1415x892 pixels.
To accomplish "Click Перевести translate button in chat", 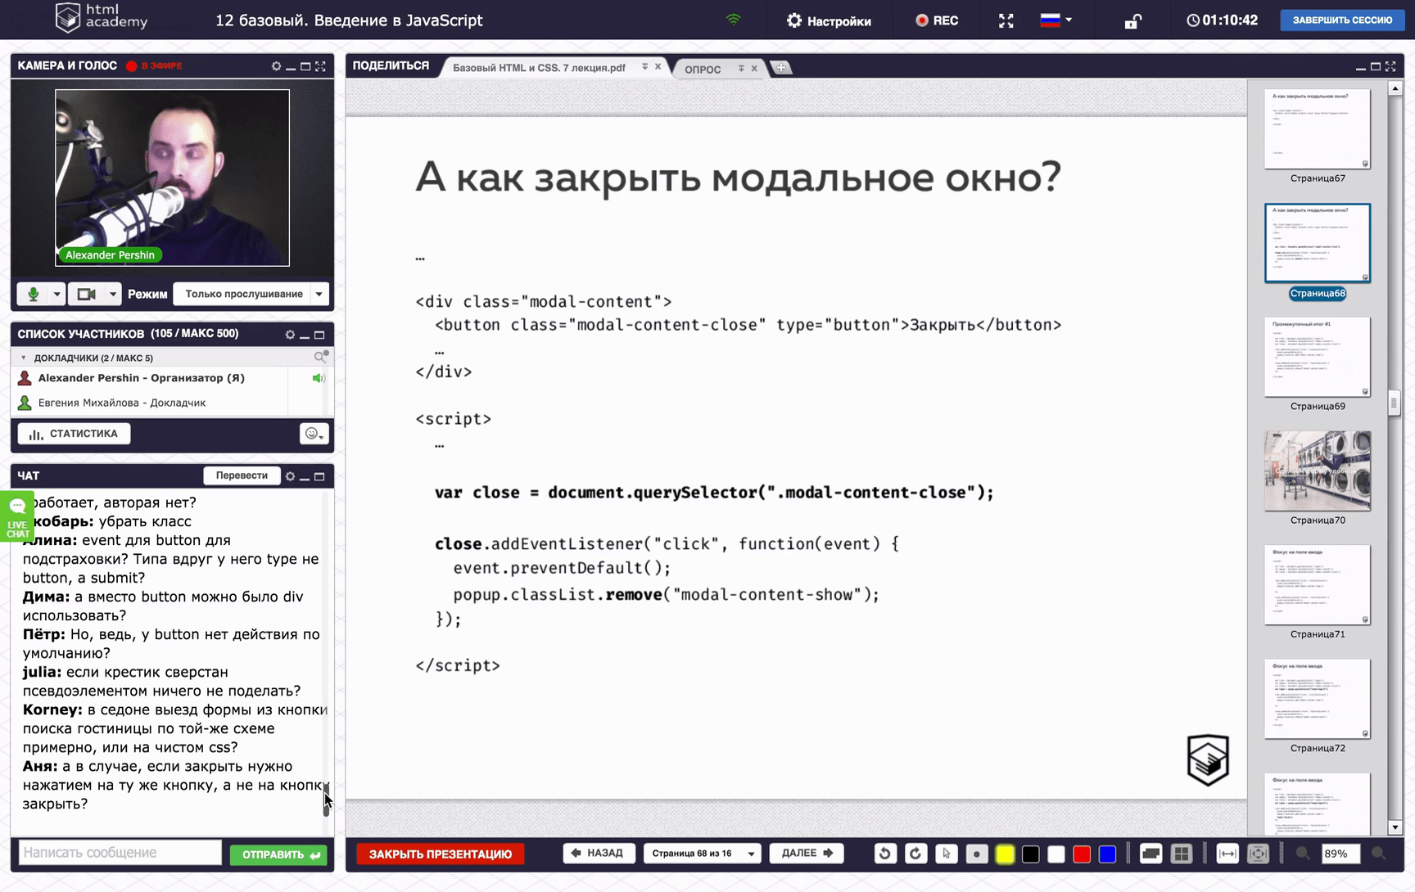I will 242,475.
